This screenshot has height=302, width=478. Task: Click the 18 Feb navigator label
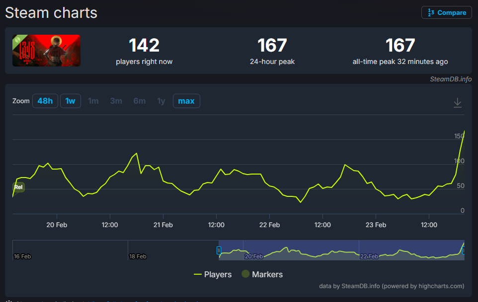click(138, 256)
